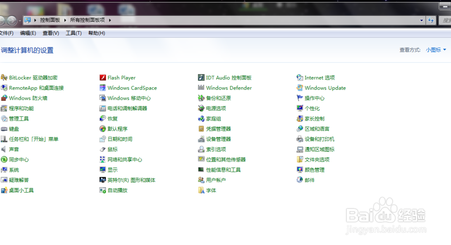Click the 颜色管理 monitor icon
This screenshot has height=245, width=451.
[x=300, y=169]
